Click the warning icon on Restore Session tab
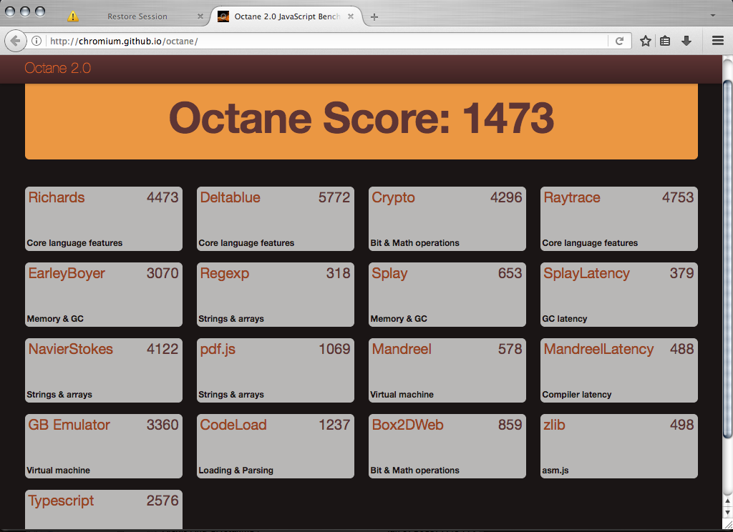733x532 pixels. pyautogui.click(x=73, y=16)
